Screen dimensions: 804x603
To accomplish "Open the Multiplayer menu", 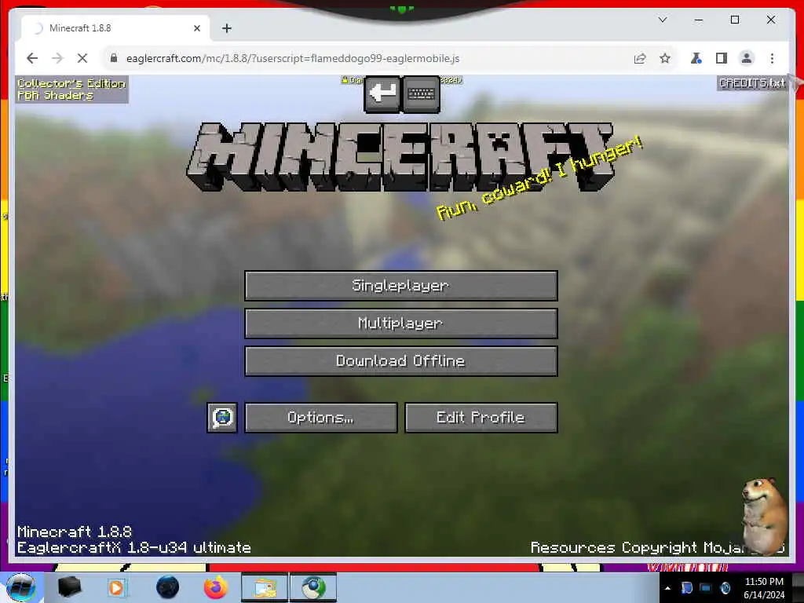I will click(x=401, y=323).
